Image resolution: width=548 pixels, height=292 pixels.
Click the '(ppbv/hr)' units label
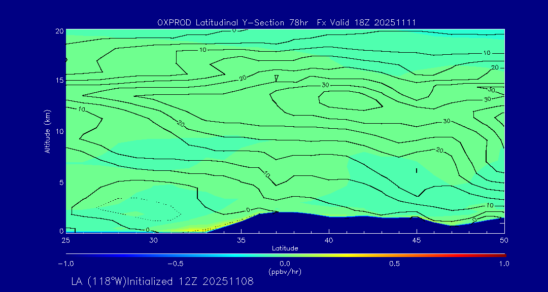click(x=285, y=271)
